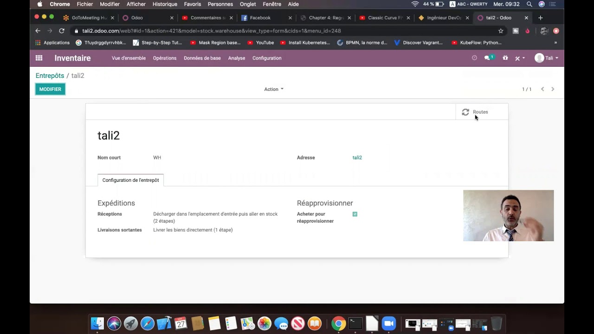Open Safari from the dock

pyautogui.click(x=148, y=323)
